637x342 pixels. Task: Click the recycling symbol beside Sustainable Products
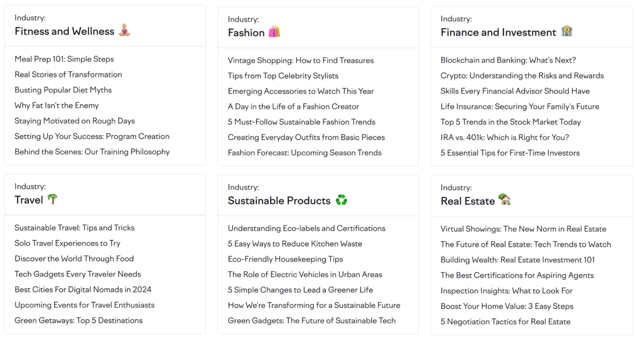click(x=341, y=200)
